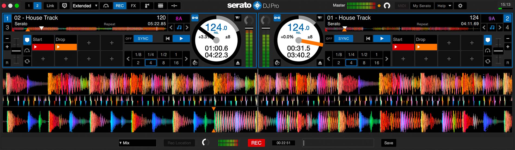Screen dimensions: 515x150
Task: Open My Serato menu
Action: point(421,6)
